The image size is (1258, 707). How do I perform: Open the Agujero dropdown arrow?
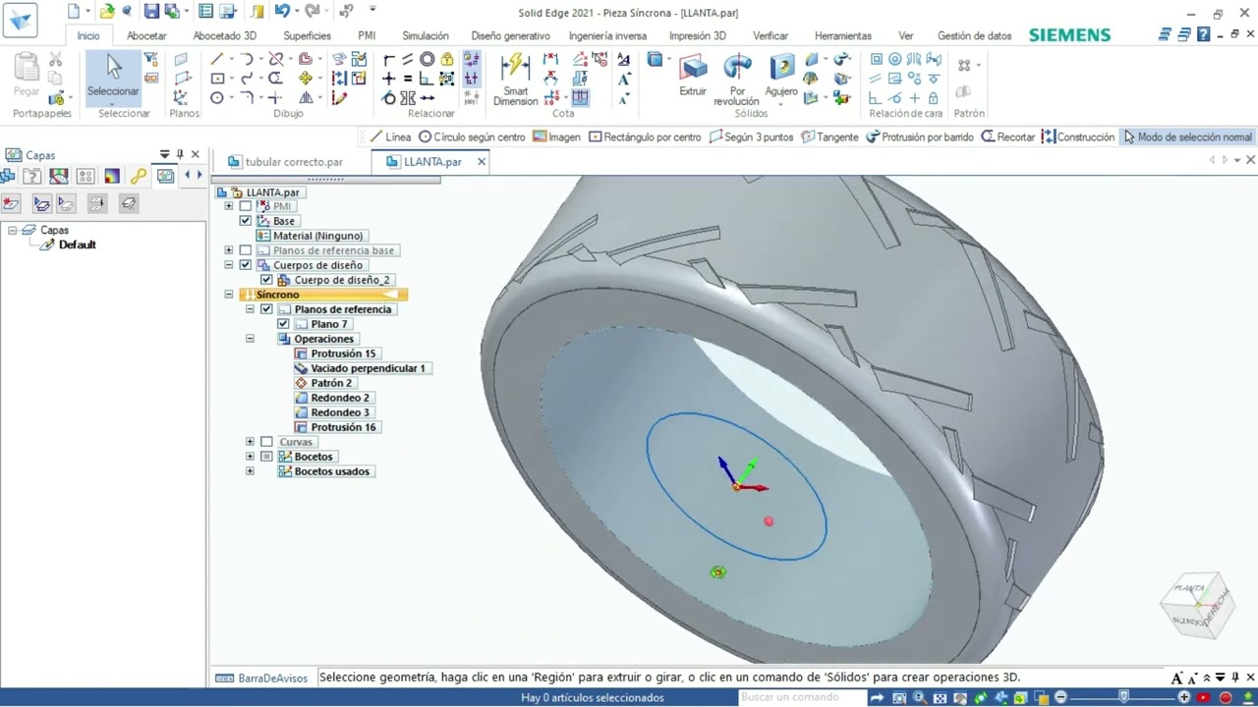pos(781,102)
